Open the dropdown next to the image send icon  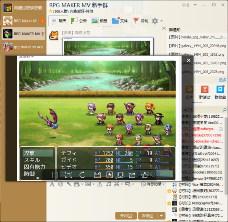(x=94, y=184)
